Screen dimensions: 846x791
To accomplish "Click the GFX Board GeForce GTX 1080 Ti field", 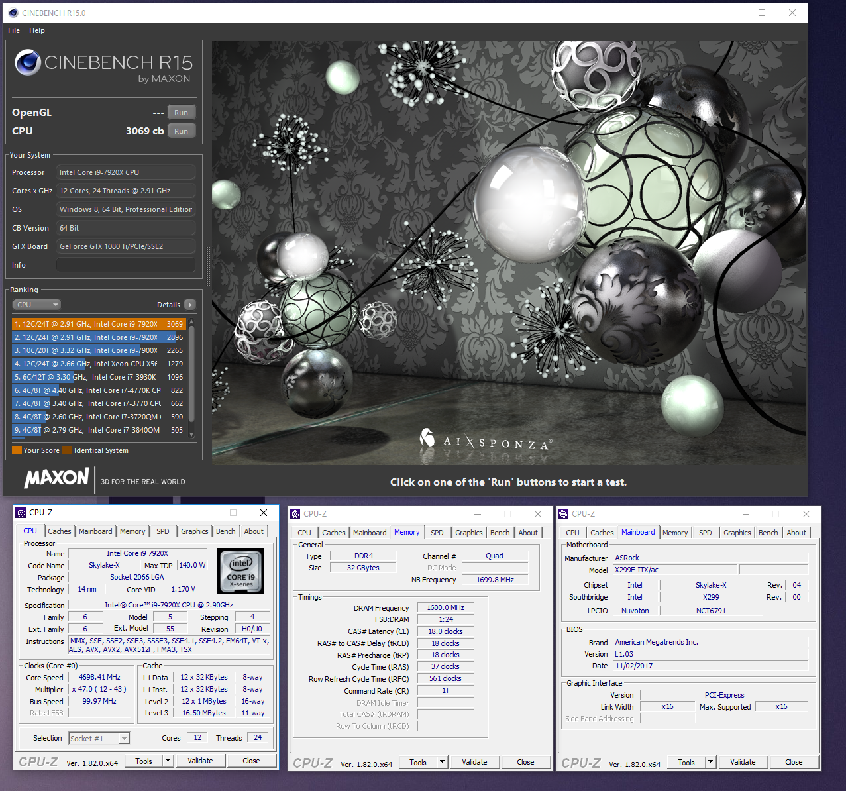I will click(126, 246).
